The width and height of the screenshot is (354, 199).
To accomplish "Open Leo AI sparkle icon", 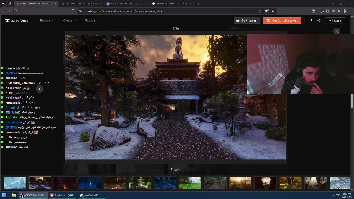I will click(339, 11).
